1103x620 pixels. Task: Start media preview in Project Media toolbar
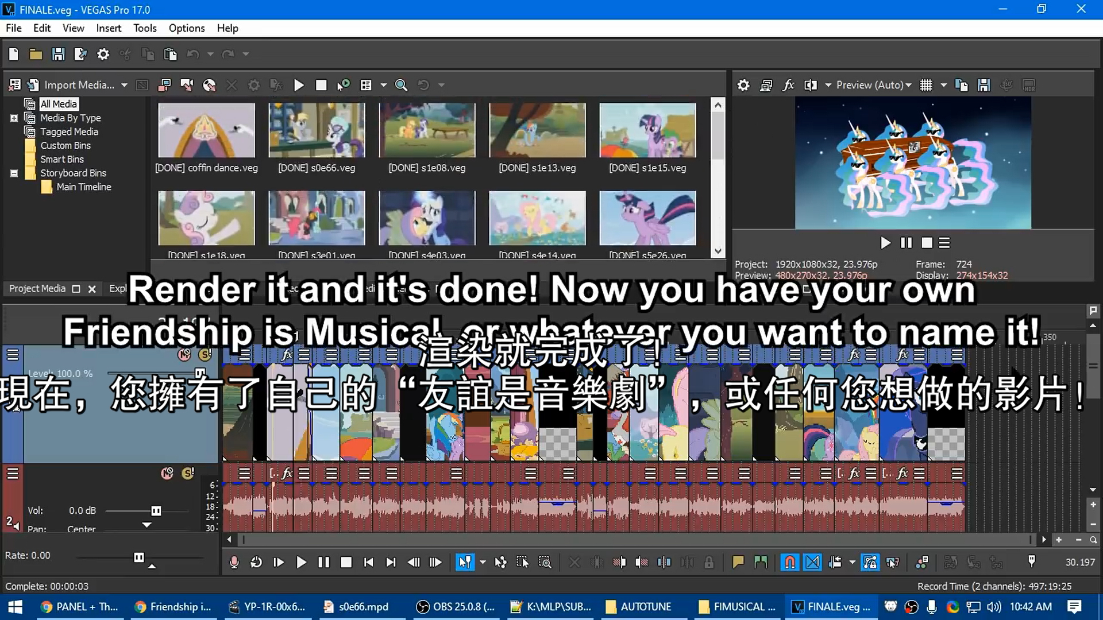click(299, 85)
